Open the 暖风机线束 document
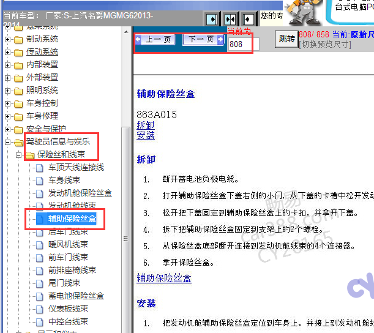374x333 pixels. pyautogui.click(x=68, y=244)
